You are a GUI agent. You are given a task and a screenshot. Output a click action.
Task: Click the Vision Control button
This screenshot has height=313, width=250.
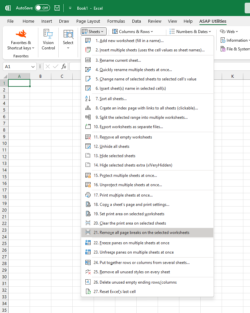click(48, 39)
